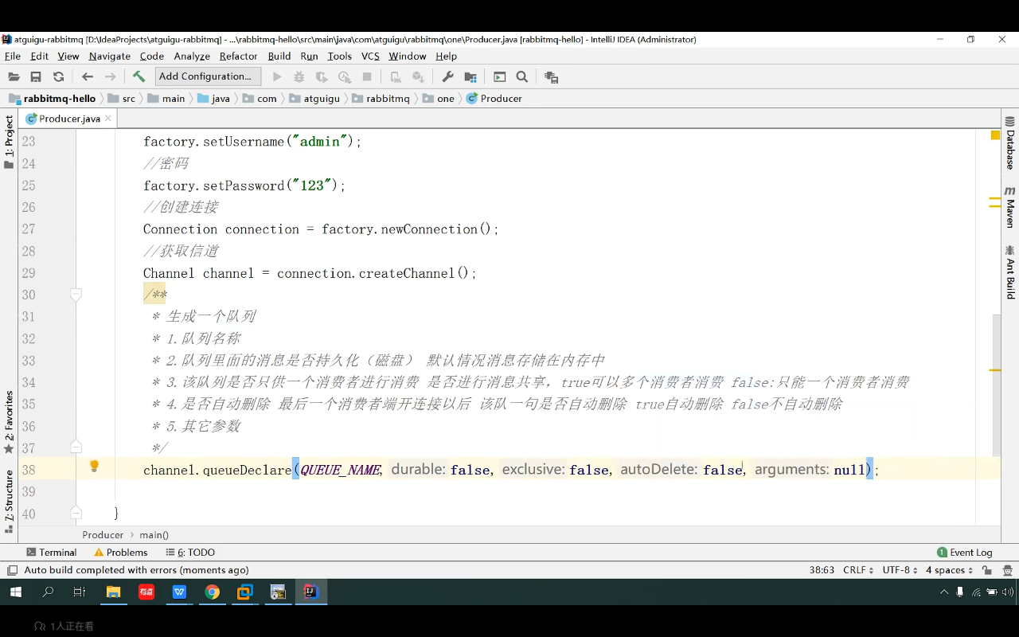
Task: Click the Run play icon
Action: click(277, 77)
